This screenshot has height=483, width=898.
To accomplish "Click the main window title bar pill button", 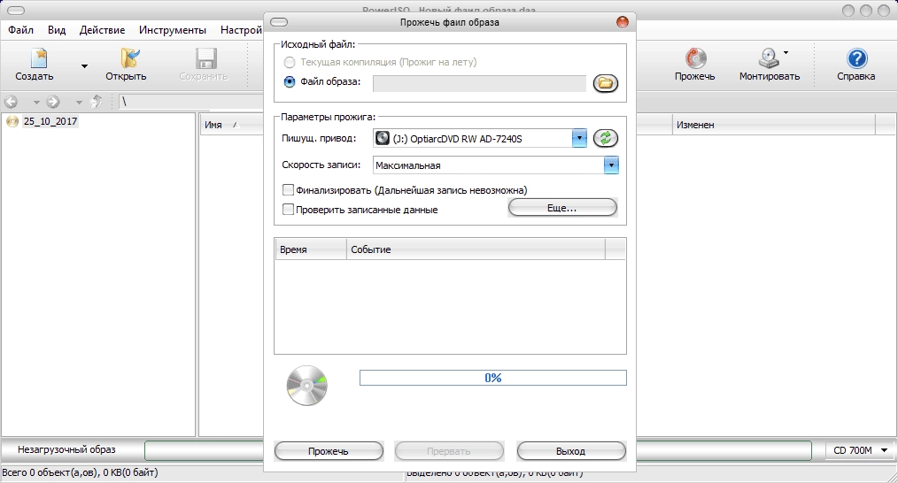I will click(15, 11).
